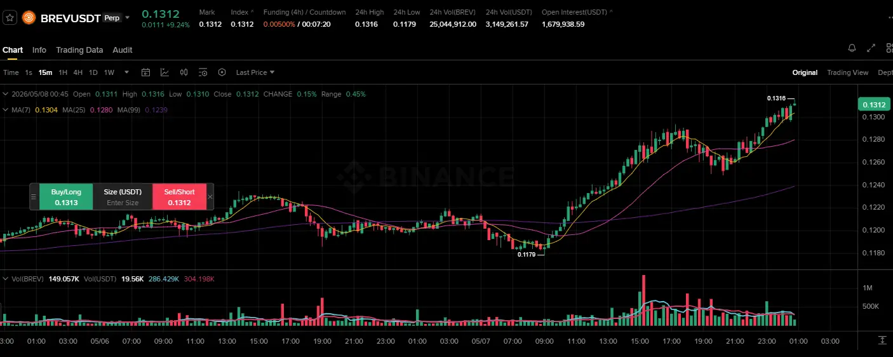Image resolution: width=893 pixels, height=357 pixels.
Task: Click the 24h High 0.1316 value
Action: point(366,24)
